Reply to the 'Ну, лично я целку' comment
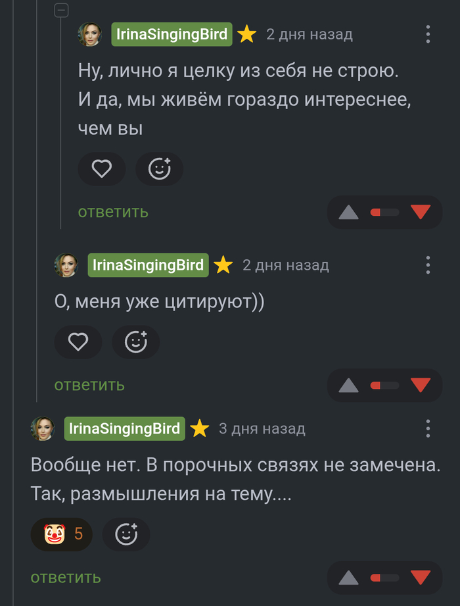460x606 pixels. pyautogui.click(x=113, y=212)
